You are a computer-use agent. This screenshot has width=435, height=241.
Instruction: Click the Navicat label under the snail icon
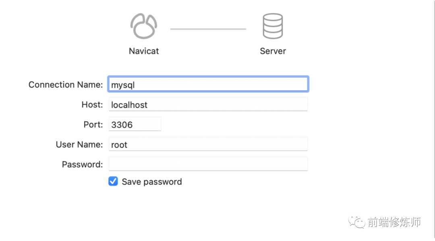(x=144, y=51)
